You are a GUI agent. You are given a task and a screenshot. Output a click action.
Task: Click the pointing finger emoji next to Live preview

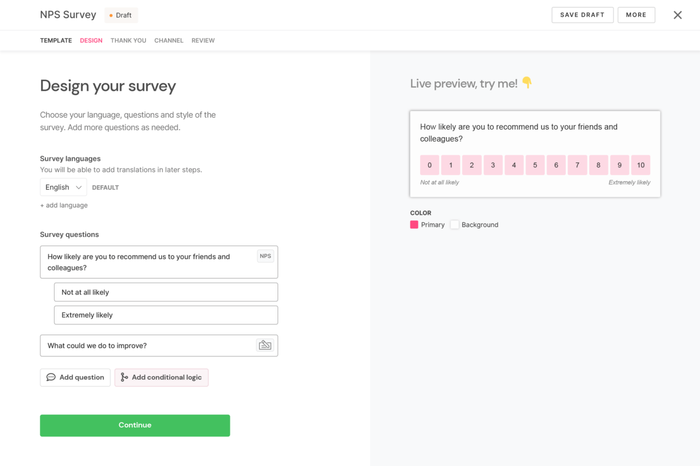pyautogui.click(x=527, y=83)
